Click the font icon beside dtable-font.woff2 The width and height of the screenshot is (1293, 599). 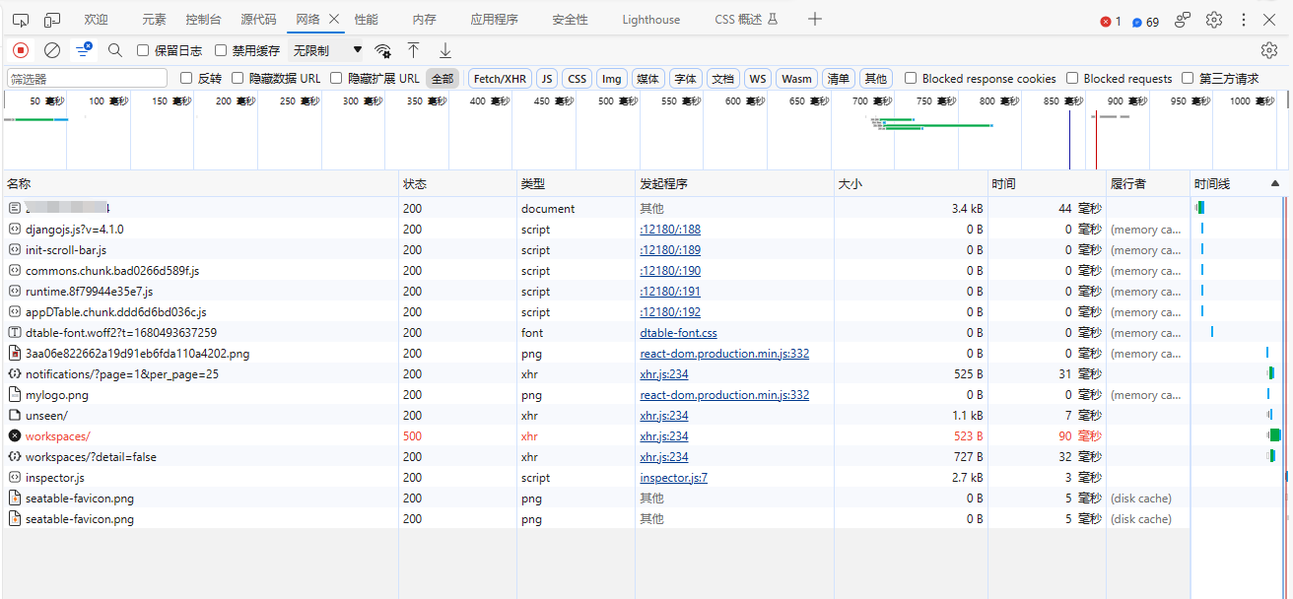pos(15,333)
